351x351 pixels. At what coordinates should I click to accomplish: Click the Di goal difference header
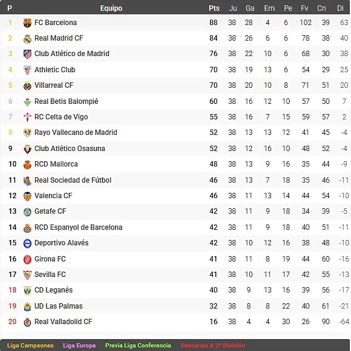pos(340,8)
